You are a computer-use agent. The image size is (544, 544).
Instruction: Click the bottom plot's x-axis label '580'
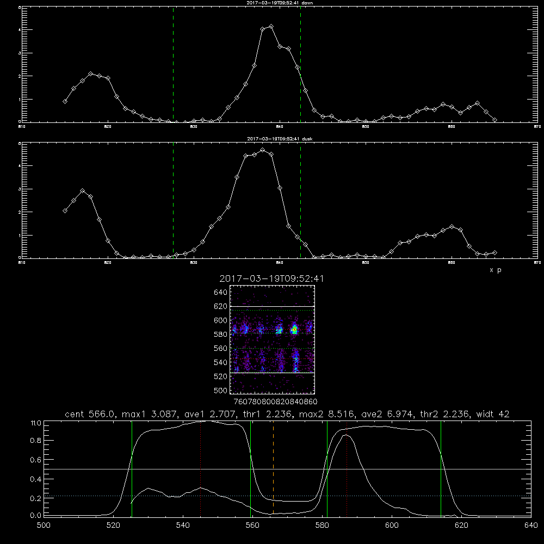tap(322, 526)
